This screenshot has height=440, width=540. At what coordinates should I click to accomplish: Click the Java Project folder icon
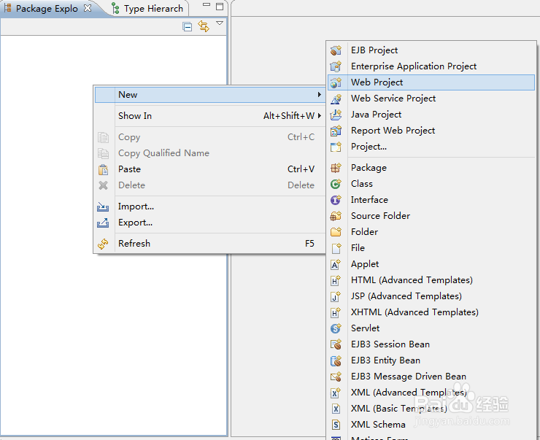[336, 115]
